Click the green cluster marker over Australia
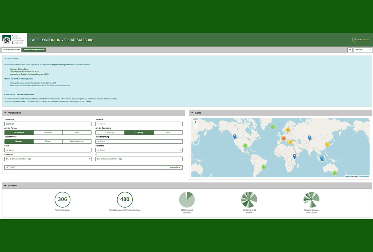This screenshot has width=373, height=252. click(x=335, y=173)
